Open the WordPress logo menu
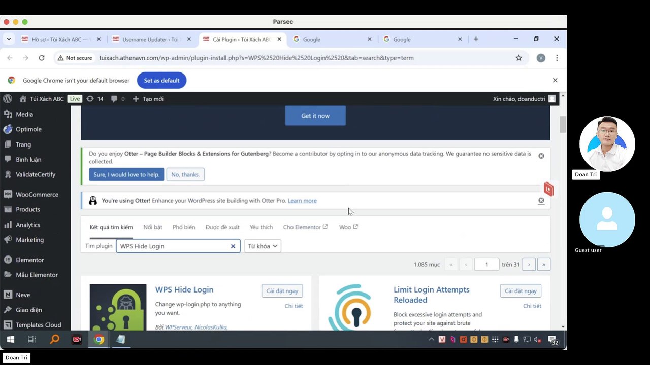This screenshot has height=365, width=650. [x=7, y=99]
